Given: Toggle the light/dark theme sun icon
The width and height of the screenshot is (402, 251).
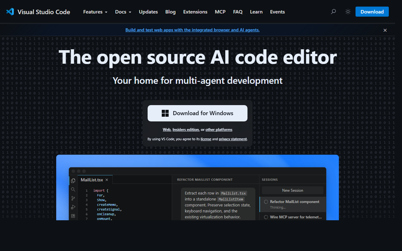Looking at the screenshot, I should pos(348,12).
